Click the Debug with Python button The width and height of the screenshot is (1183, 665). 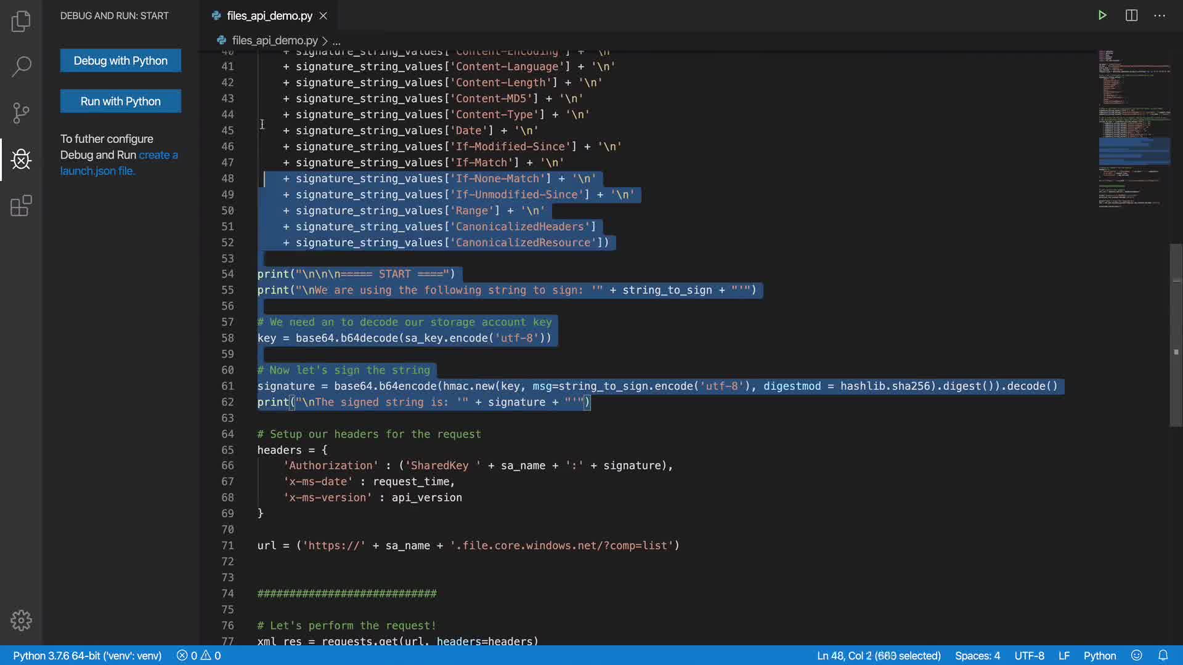tap(121, 60)
